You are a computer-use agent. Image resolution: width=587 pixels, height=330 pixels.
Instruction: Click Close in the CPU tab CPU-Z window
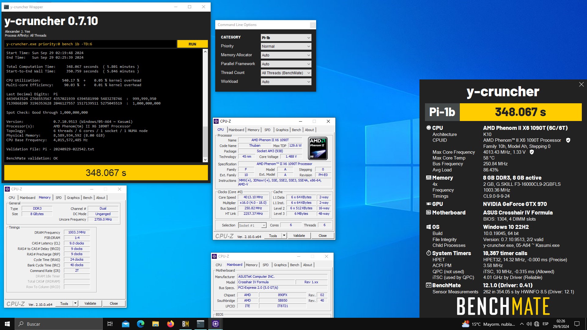tap(323, 236)
